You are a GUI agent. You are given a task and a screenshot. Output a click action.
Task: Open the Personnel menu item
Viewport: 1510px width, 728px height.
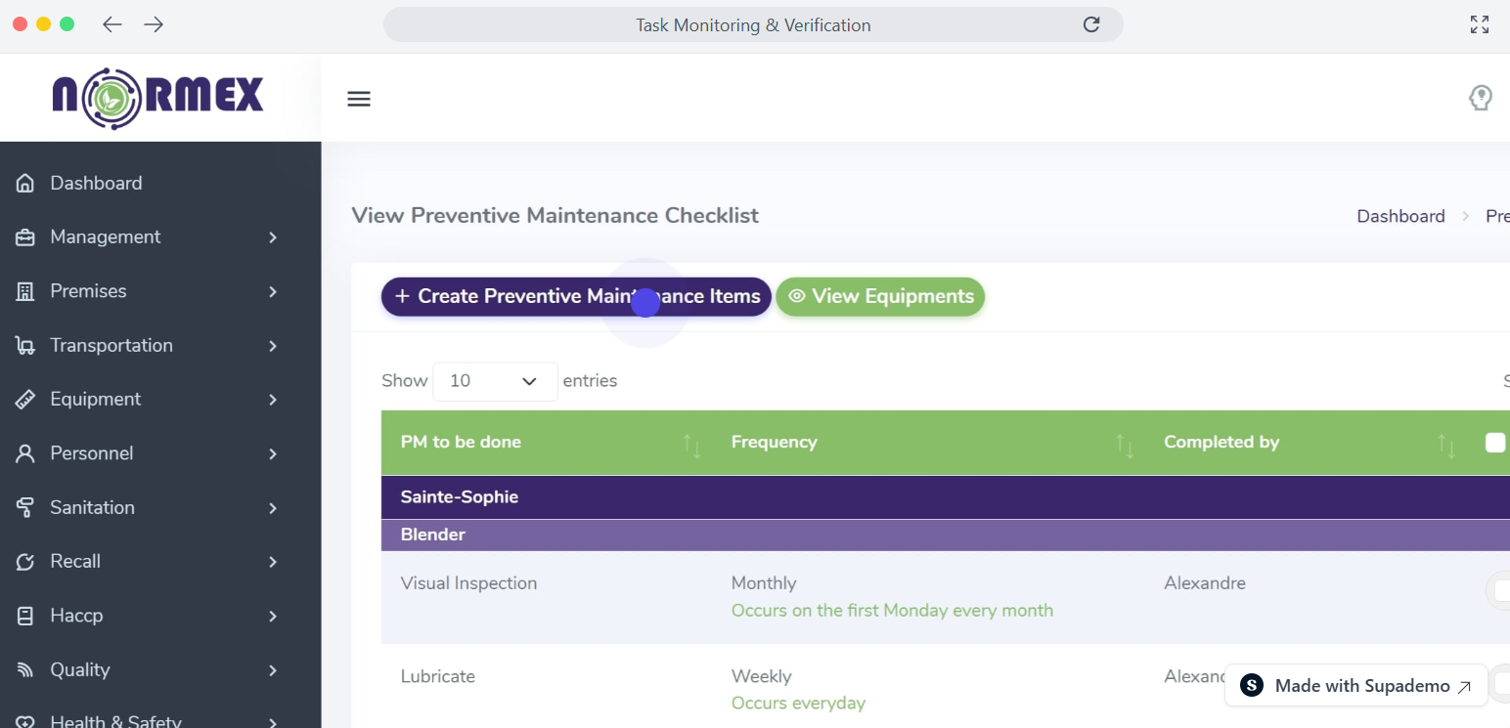click(x=92, y=453)
